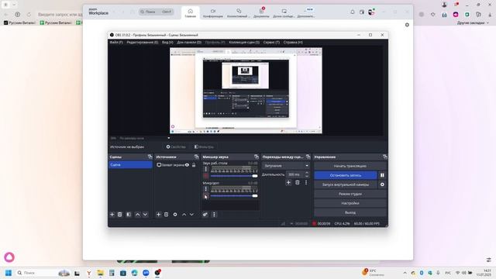Undock the Controls panel icon
Viewport: 496px width, 279px height.
click(384, 157)
